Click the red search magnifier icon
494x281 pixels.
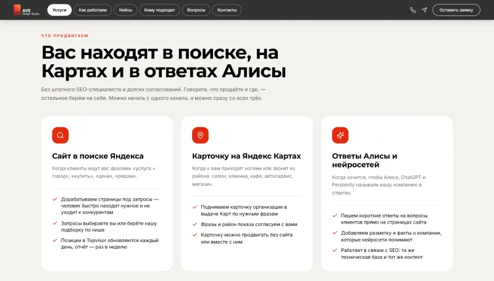pyautogui.click(x=61, y=135)
